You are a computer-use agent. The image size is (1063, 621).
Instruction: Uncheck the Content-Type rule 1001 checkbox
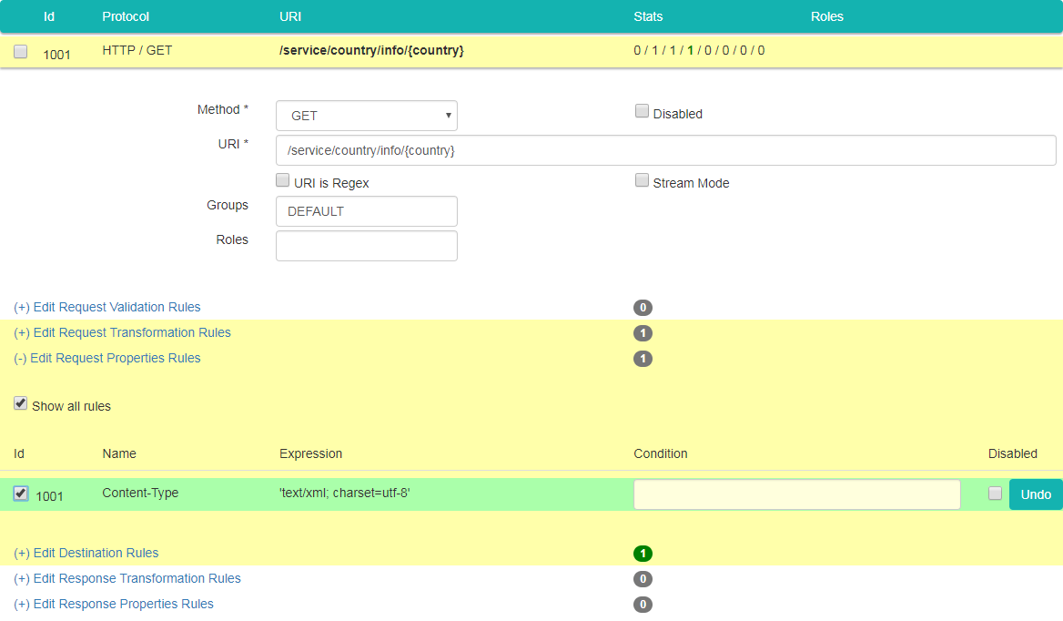pyautogui.click(x=21, y=494)
